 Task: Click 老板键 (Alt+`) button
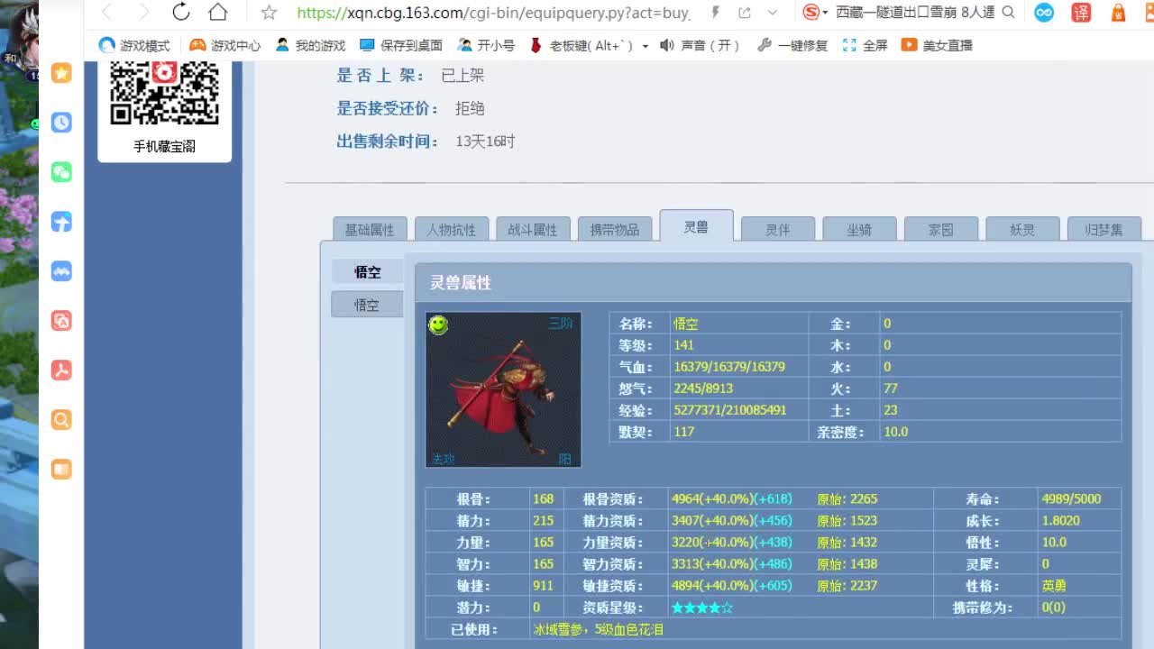[x=581, y=45]
